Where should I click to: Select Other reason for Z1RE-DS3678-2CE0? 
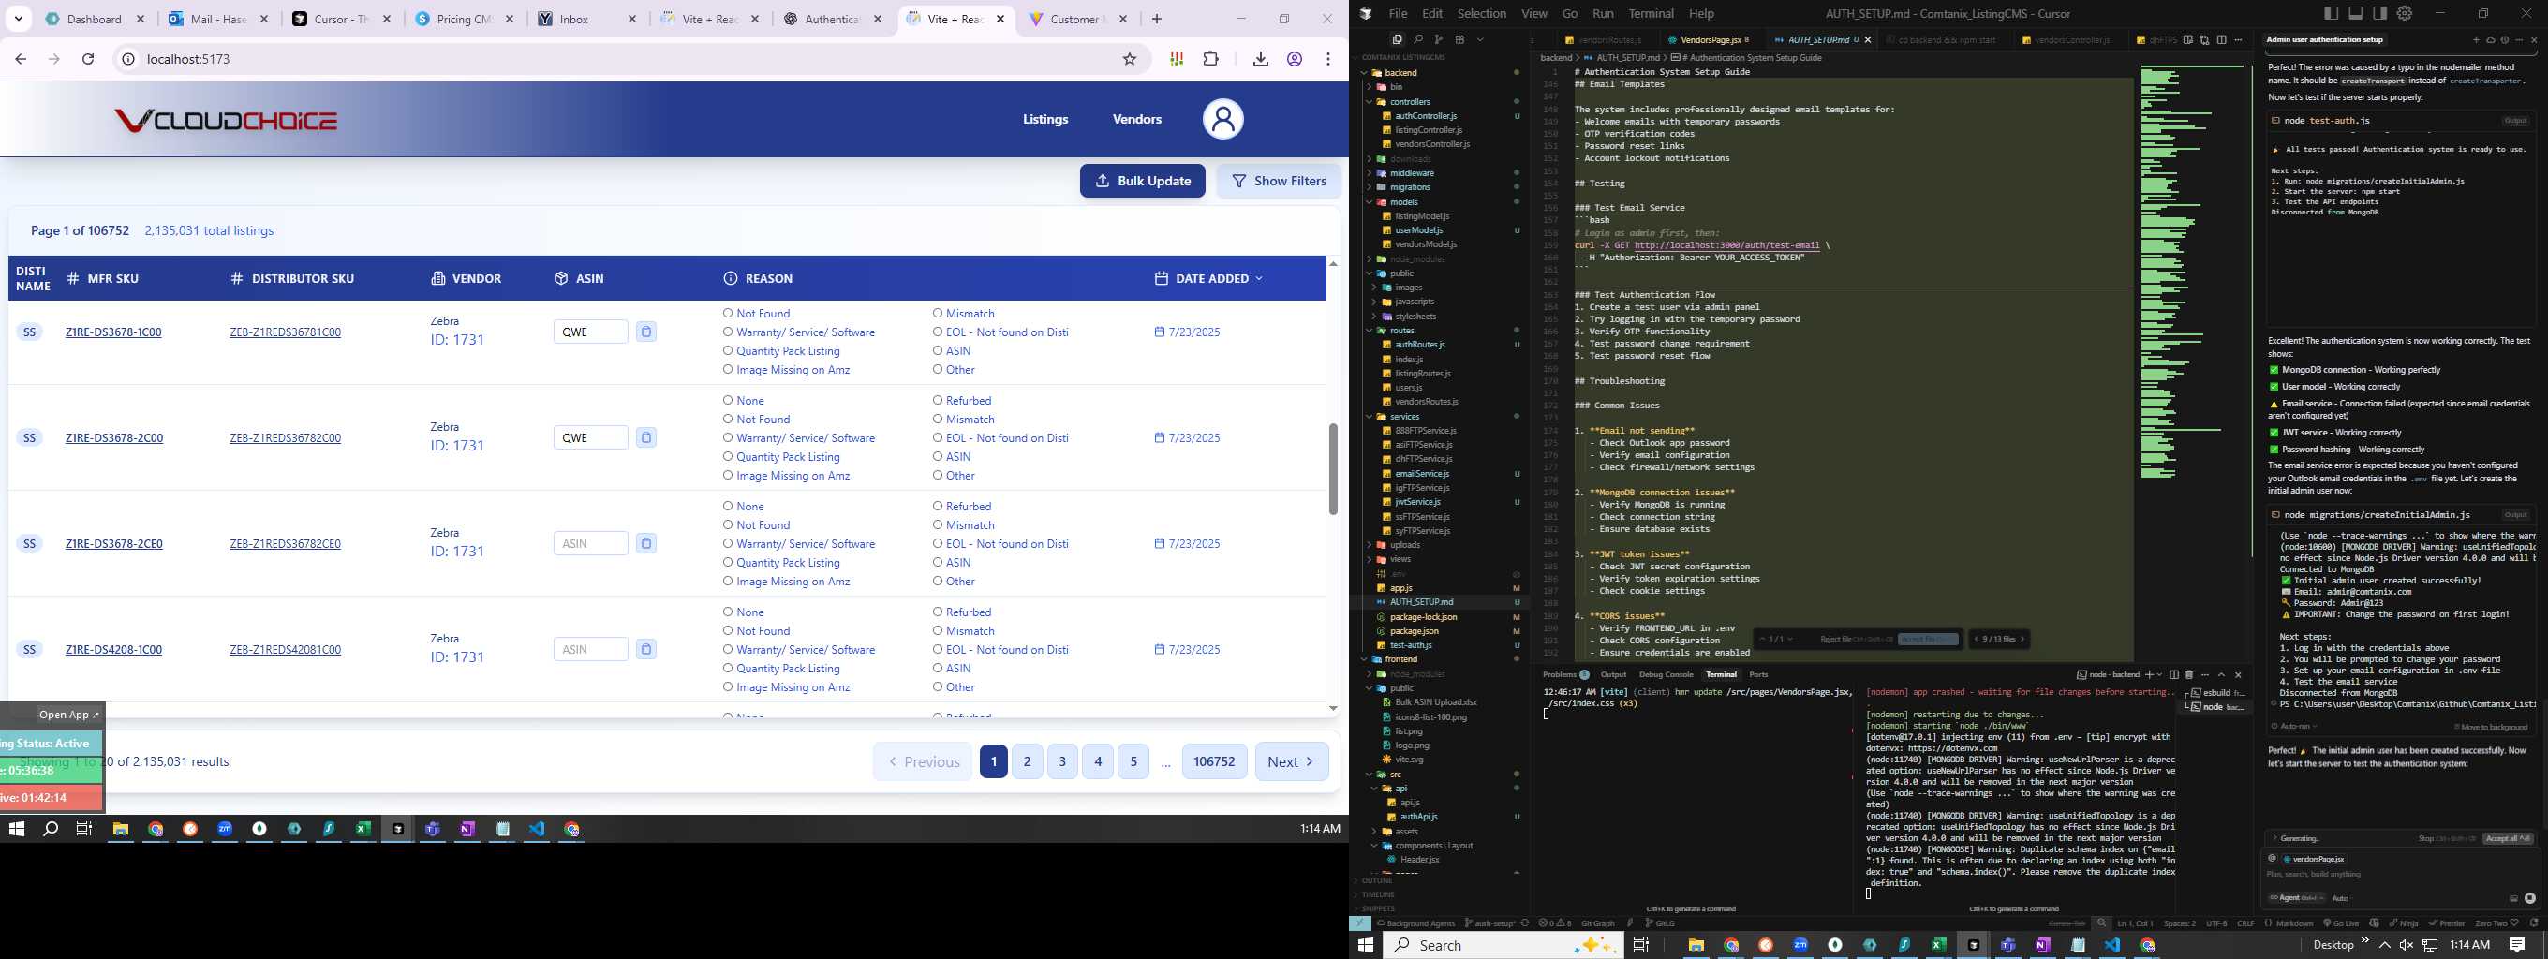point(937,582)
